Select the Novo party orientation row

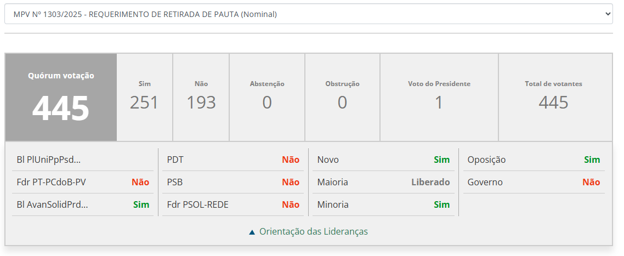383,160
